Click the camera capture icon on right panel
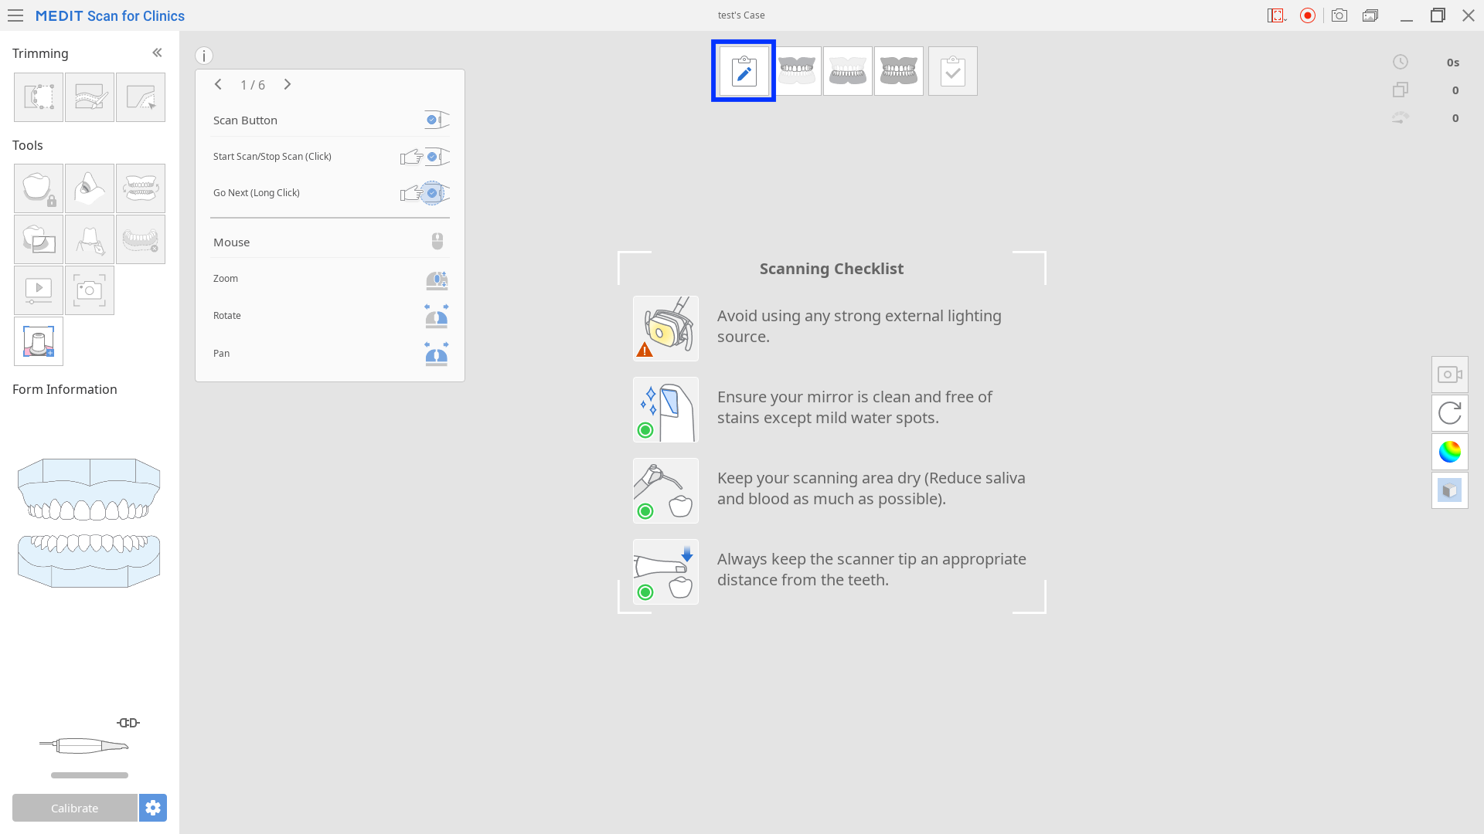The height and width of the screenshot is (834, 1484). (1450, 374)
